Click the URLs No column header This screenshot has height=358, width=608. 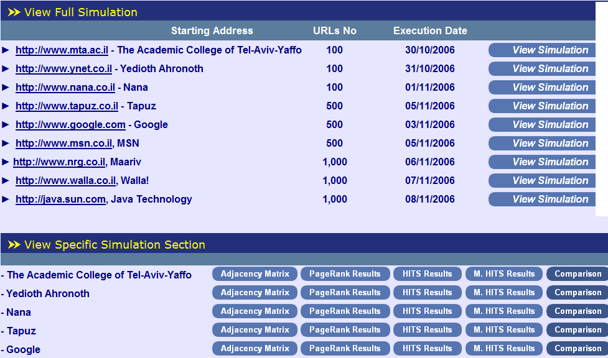pyautogui.click(x=335, y=30)
